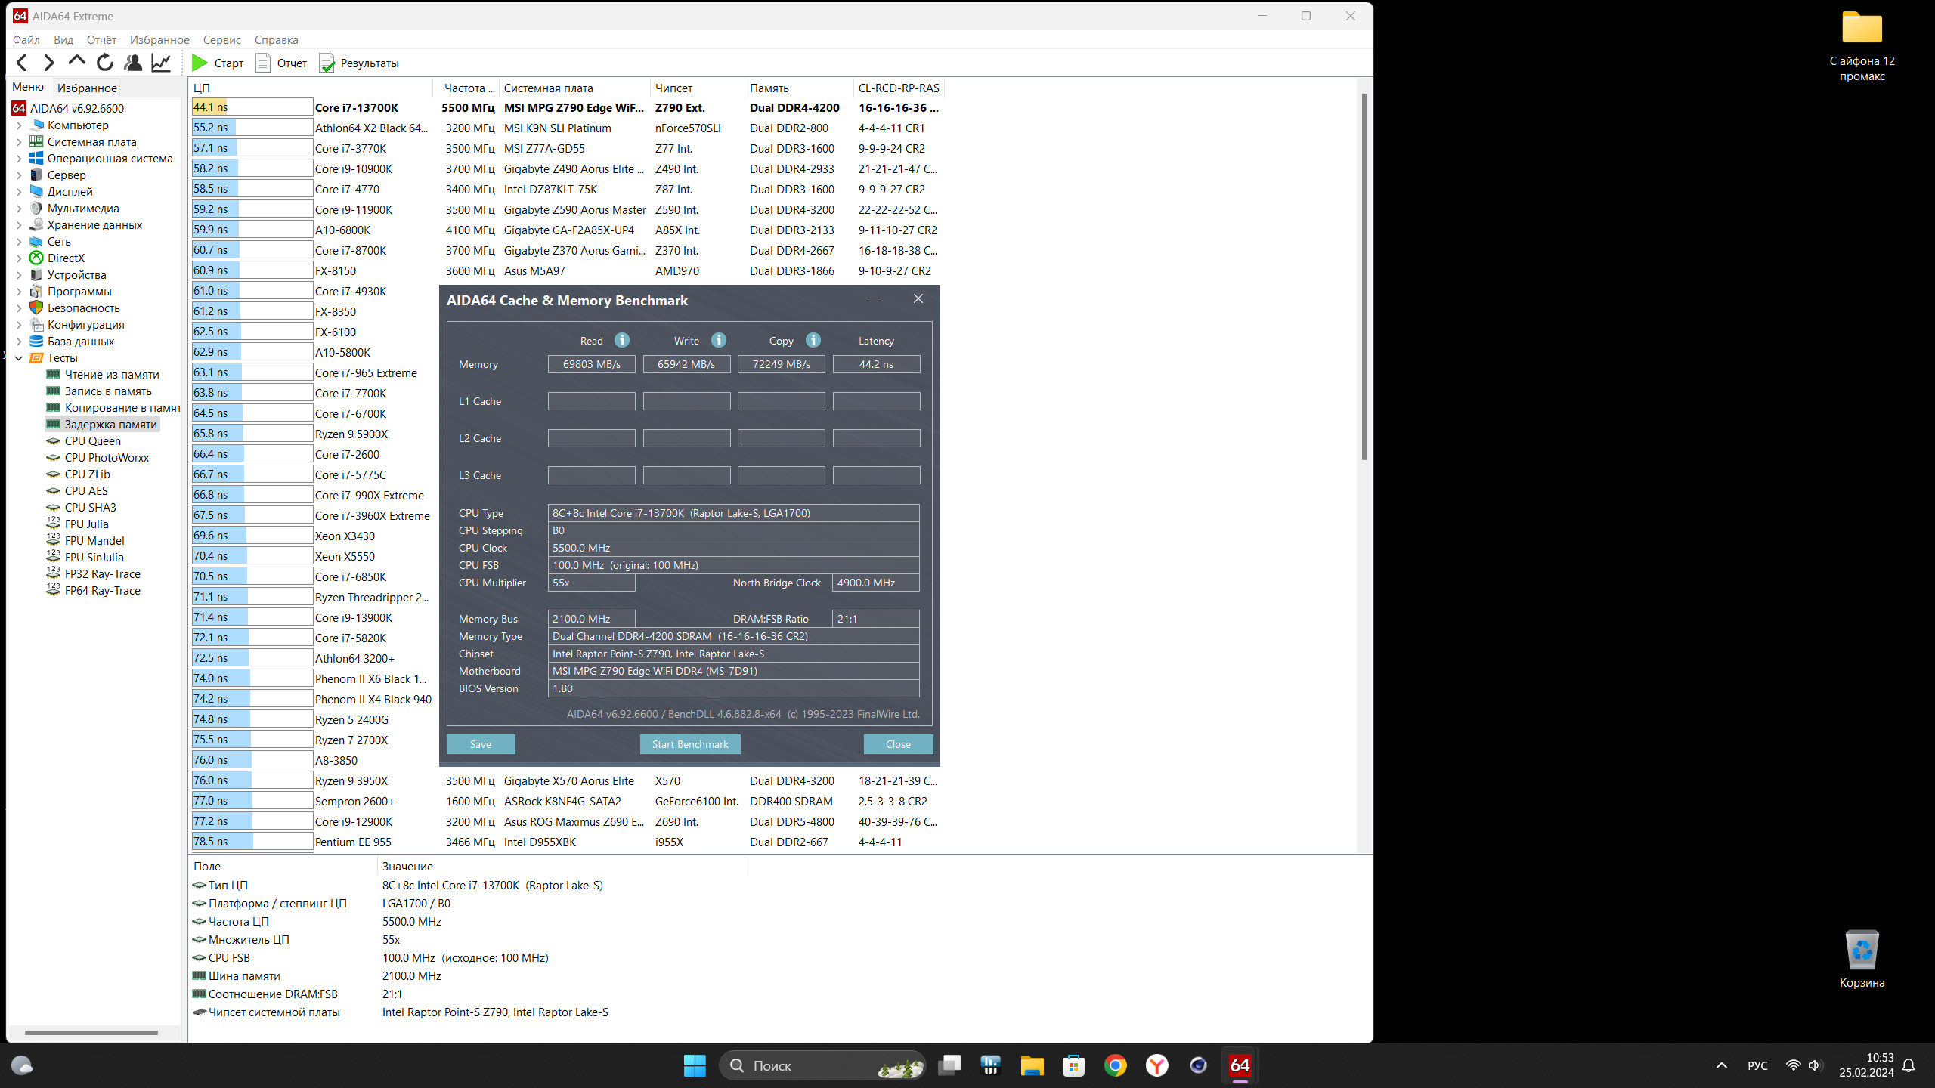1935x1088 pixels.
Task: Open the graph chart toolbar icon
Action: tap(161, 63)
